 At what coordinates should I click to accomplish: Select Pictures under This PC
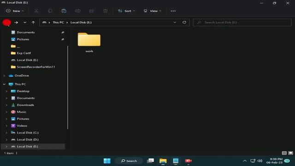pyautogui.click(x=23, y=119)
